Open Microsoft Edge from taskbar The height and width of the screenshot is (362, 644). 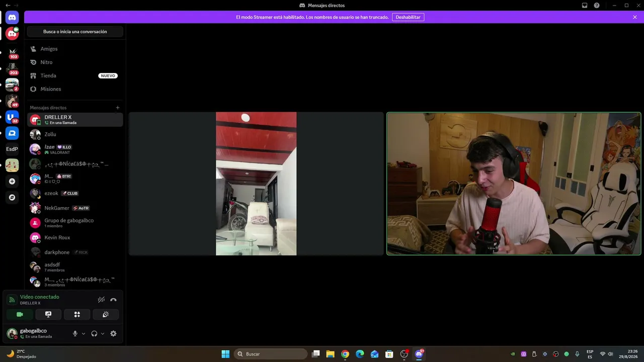pyautogui.click(x=360, y=354)
